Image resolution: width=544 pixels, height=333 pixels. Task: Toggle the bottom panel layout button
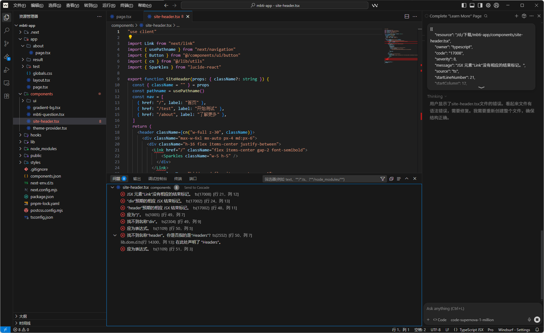[x=472, y=5]
